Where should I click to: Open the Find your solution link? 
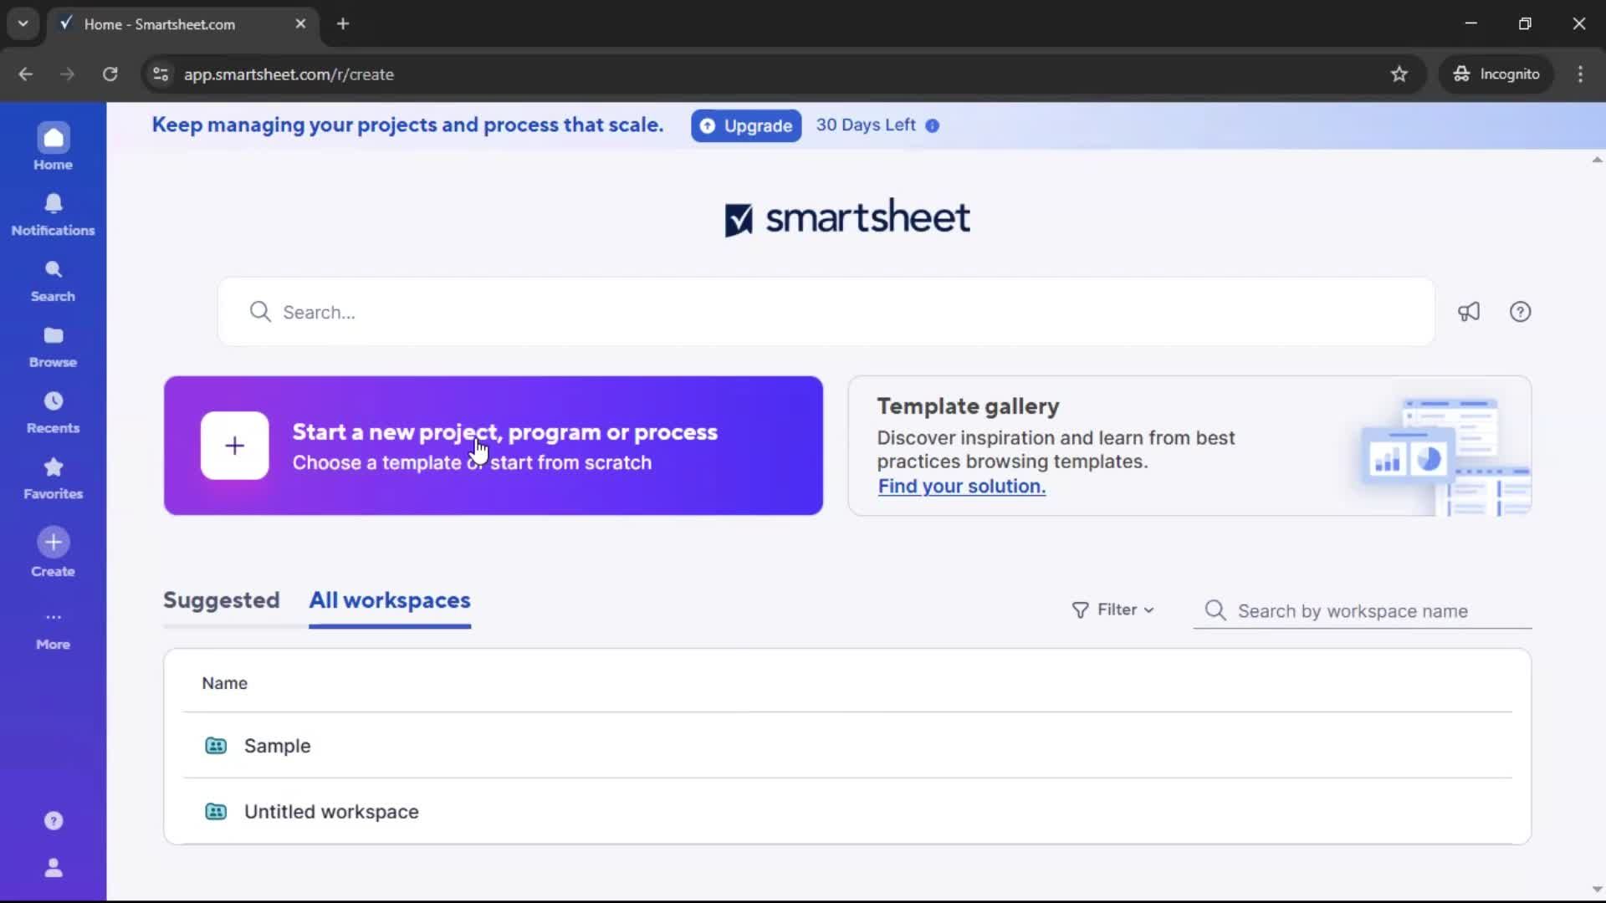click(x=961, y=487)
